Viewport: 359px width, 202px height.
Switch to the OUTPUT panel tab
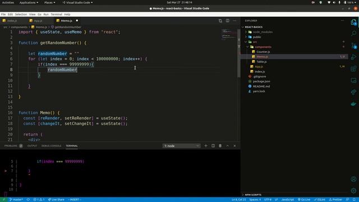click(x=32, y=146)
